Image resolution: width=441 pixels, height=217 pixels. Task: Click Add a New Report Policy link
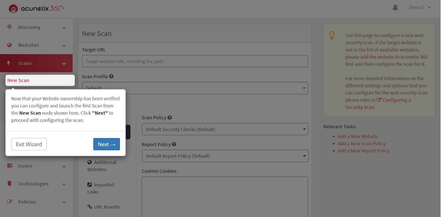click(x=364, y=151)
